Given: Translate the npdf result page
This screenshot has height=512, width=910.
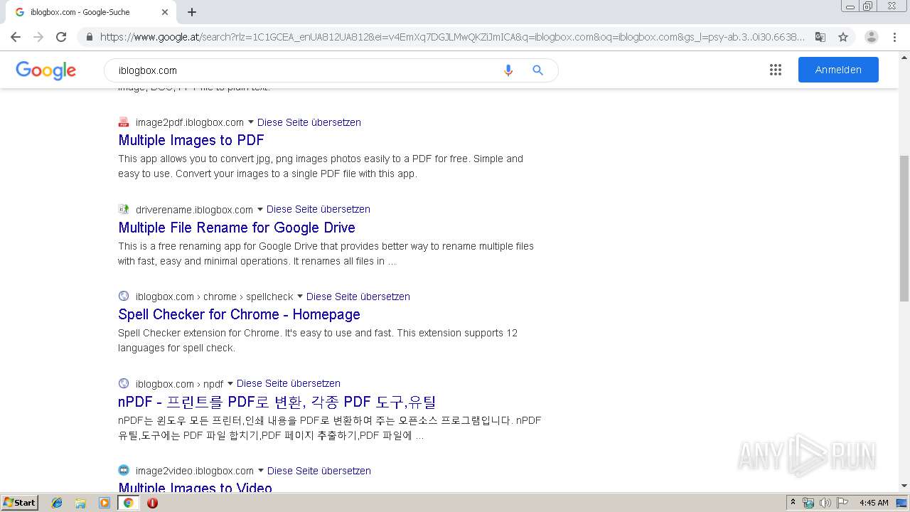Looking at the screenshot, I should click(x=289, y=383).
